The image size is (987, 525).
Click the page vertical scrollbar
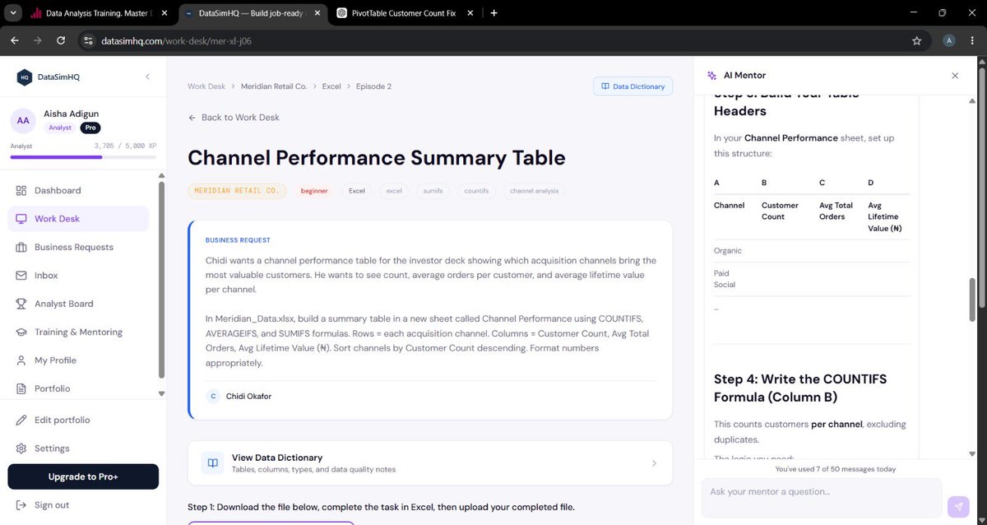point(981,189)
